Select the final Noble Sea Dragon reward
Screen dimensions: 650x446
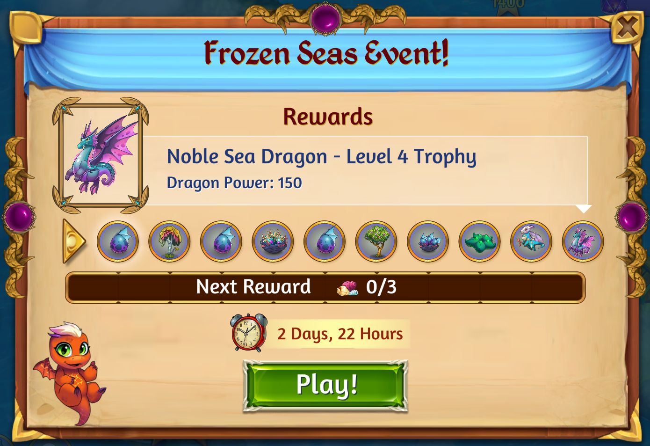(x=583, y=242)
